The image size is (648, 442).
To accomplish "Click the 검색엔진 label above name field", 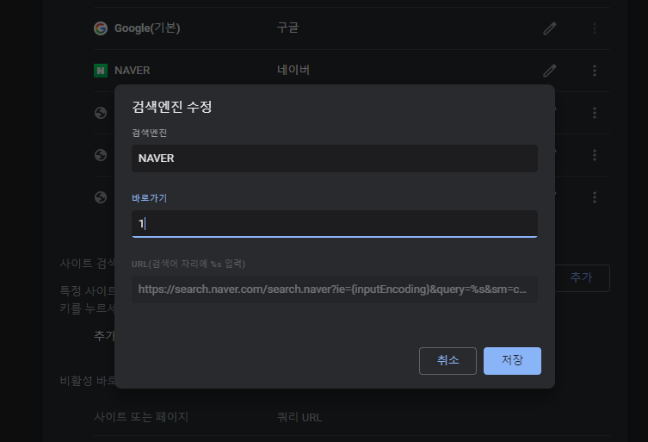I will pos(149,133).
